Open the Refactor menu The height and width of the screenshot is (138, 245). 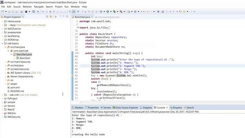[x=27, y=7]
